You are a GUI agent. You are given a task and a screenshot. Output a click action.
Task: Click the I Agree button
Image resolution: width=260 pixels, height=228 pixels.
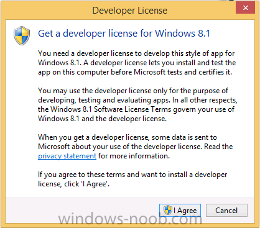tap(180, 210)
